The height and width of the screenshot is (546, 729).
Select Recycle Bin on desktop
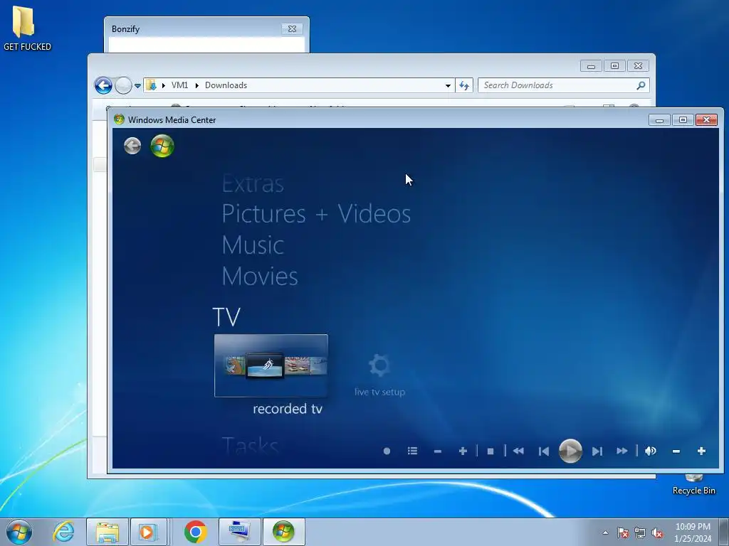pos(693,484)
